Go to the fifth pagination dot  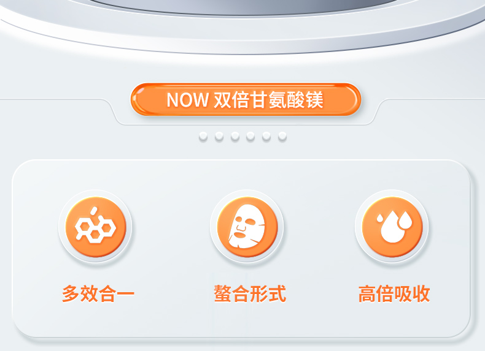[x=266, y=136]
